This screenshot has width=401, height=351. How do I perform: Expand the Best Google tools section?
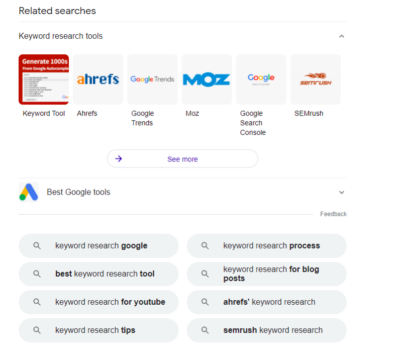click(342, 192)
